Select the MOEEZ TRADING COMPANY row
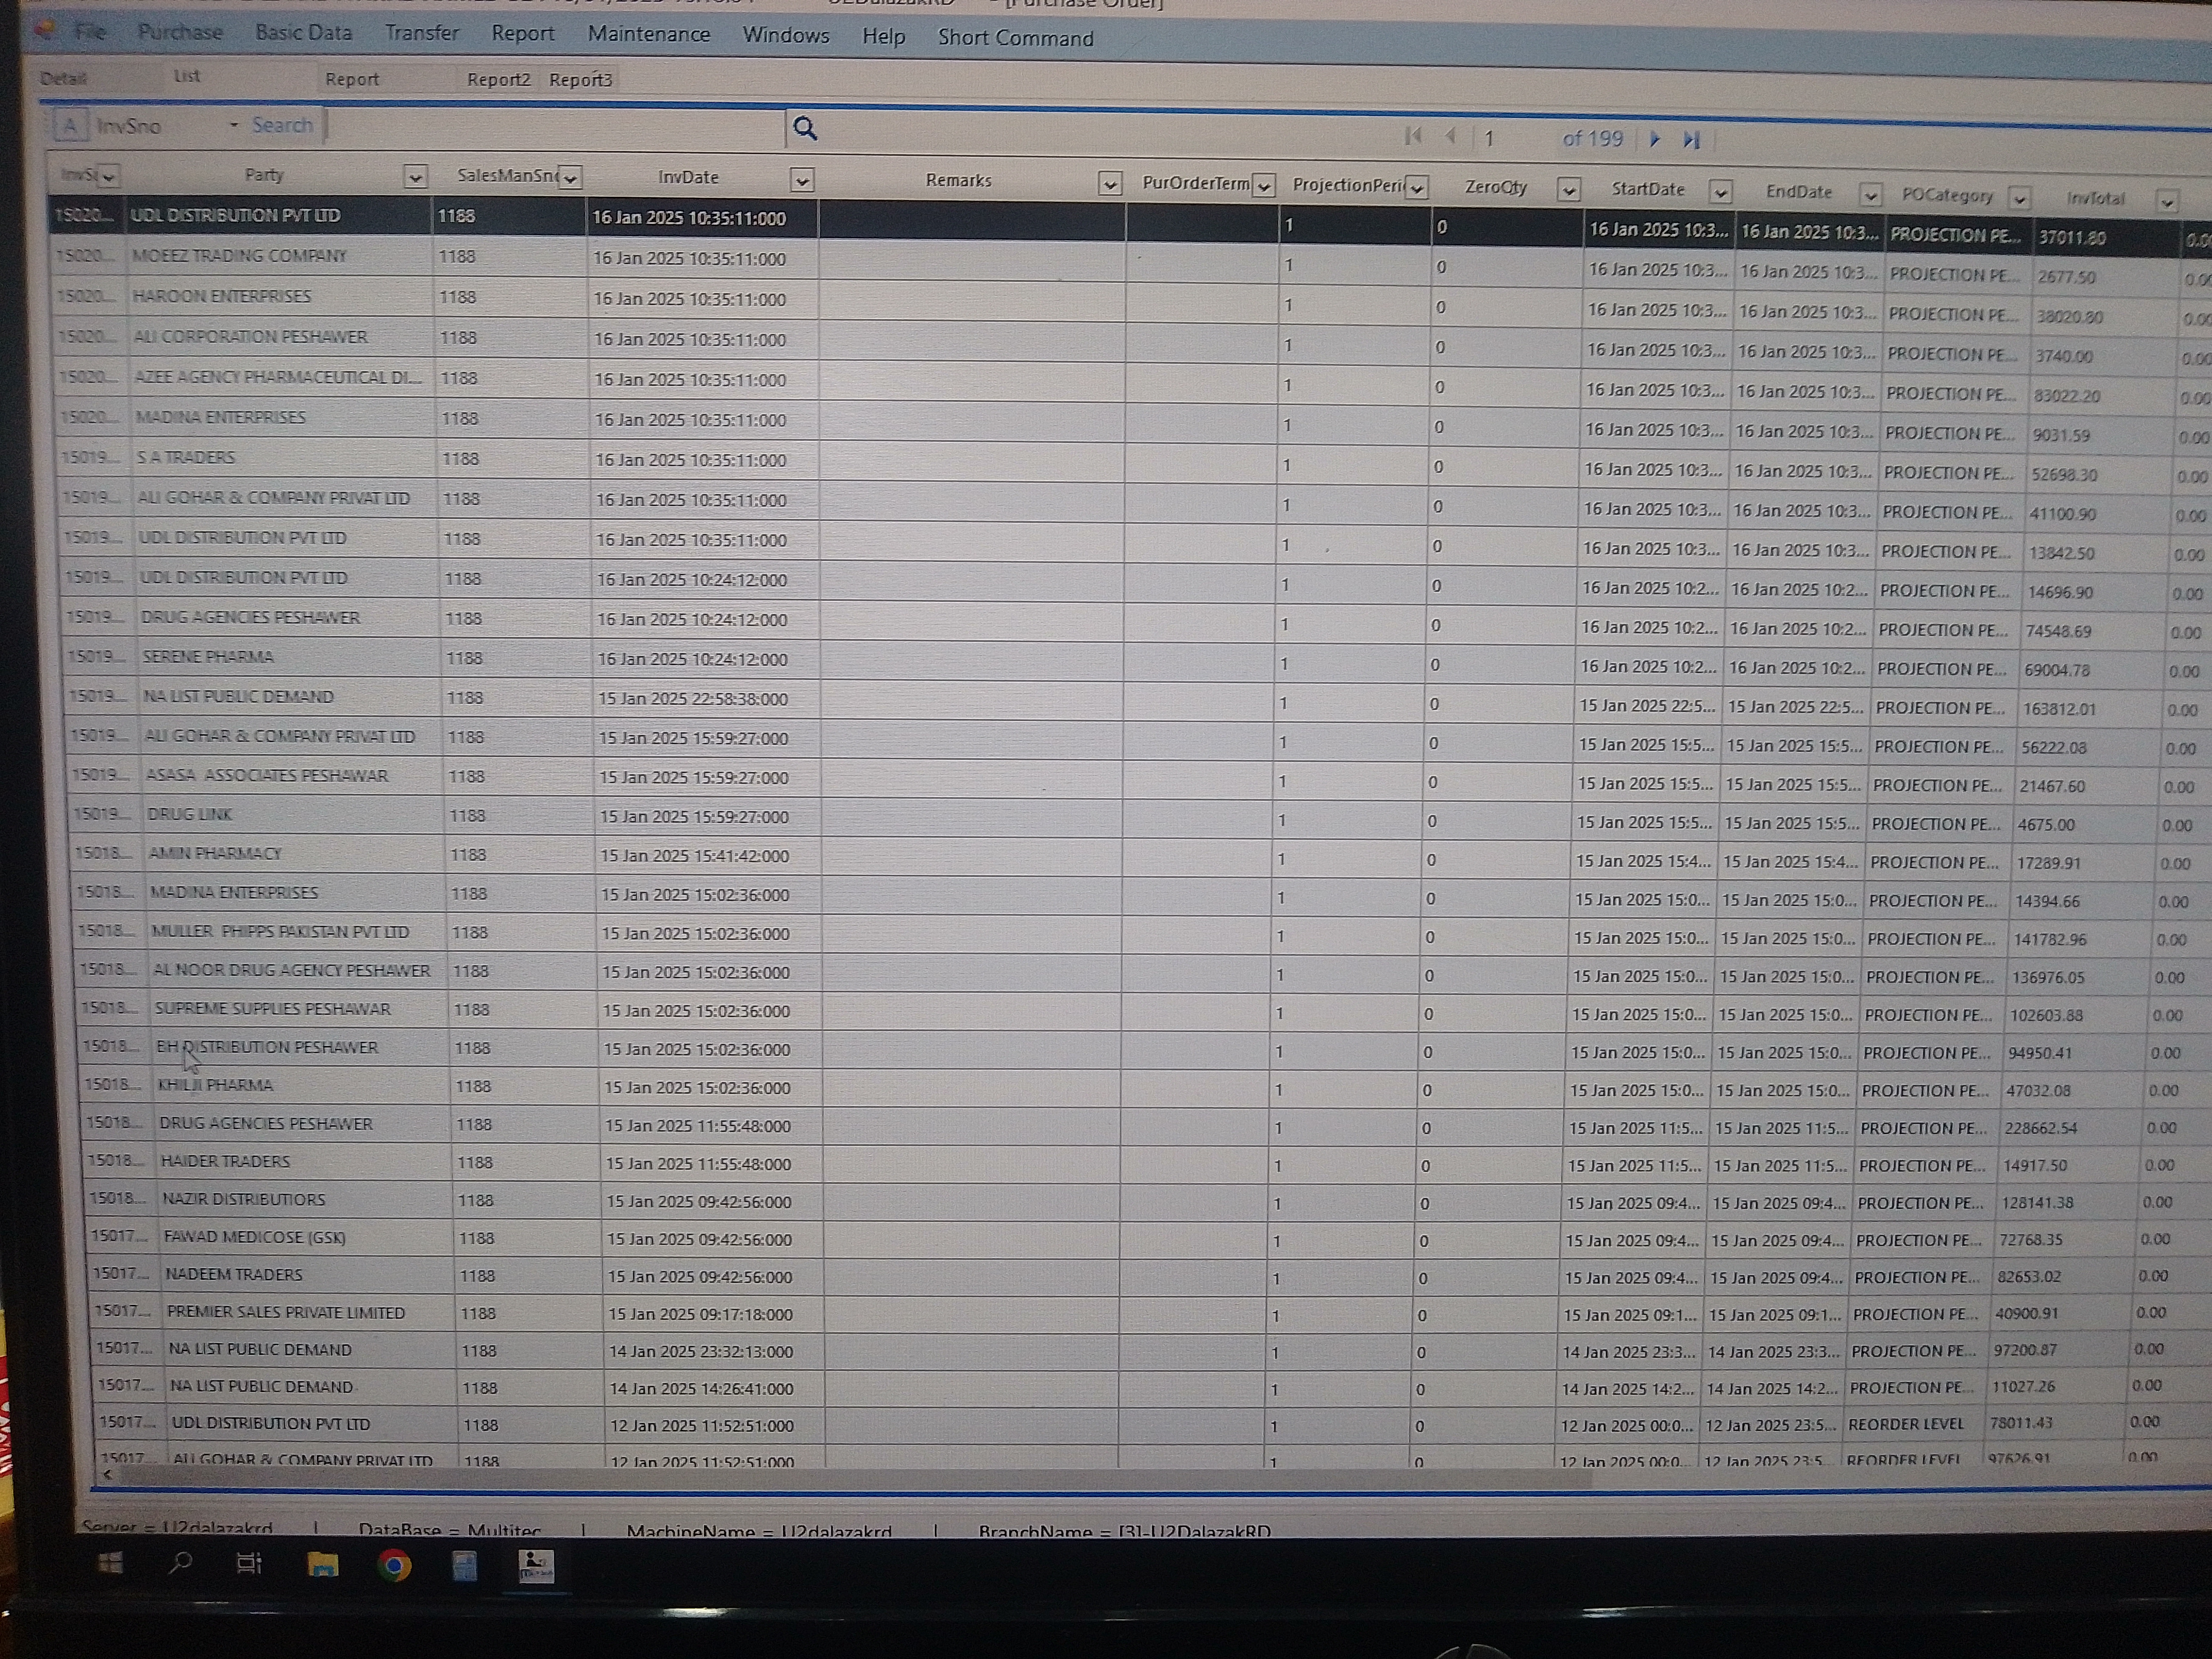The height and width of the screenshot is (1659, 2212). pyautogui.click(x=240, y=256)
